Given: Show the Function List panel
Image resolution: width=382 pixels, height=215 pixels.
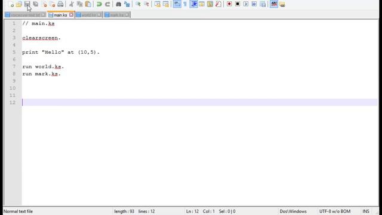Looking at the screenshot, I should 218,4.
